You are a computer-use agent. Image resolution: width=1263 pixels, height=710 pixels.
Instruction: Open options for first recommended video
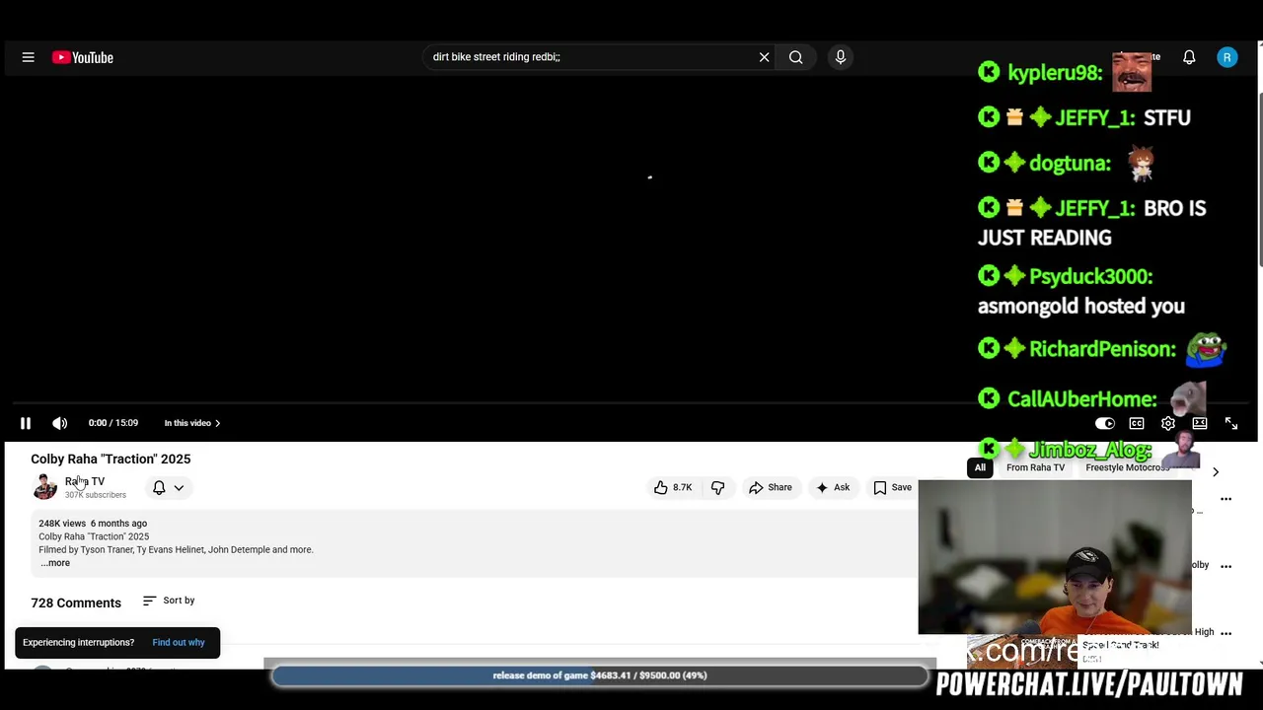point(1226,499)
